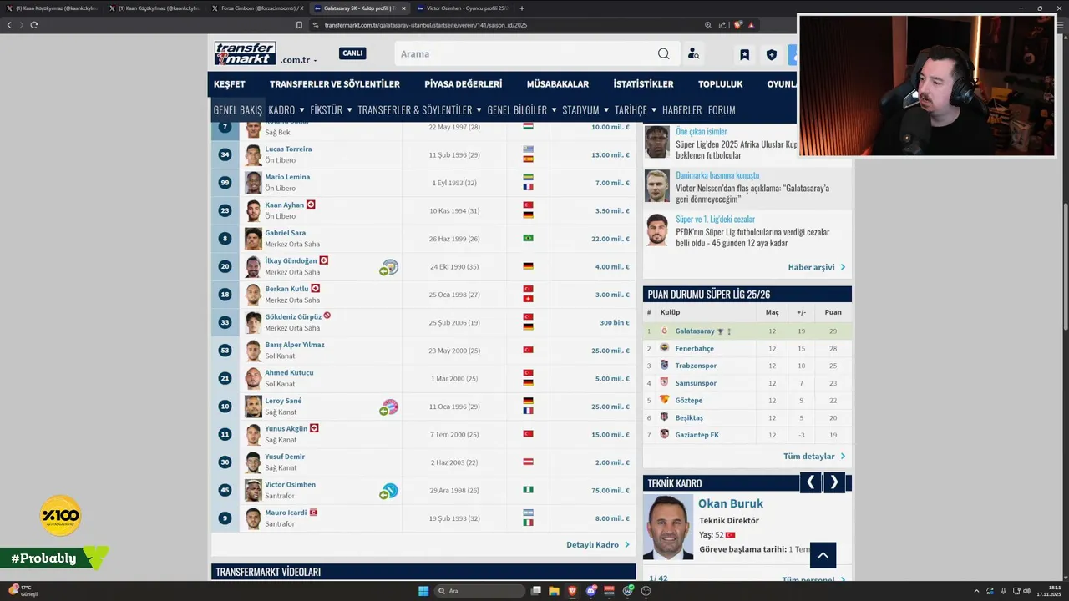Expand the STADYUM submenu arrow

point(605,109)
